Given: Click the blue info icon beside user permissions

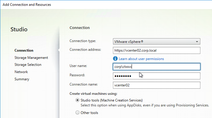Looking at the screenshot, I should click(115, 59).
